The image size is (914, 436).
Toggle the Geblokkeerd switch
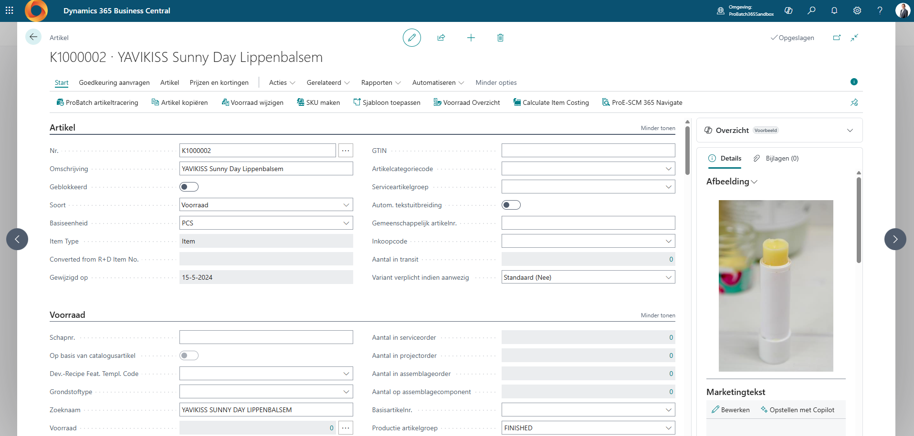(x=189, y=187)
